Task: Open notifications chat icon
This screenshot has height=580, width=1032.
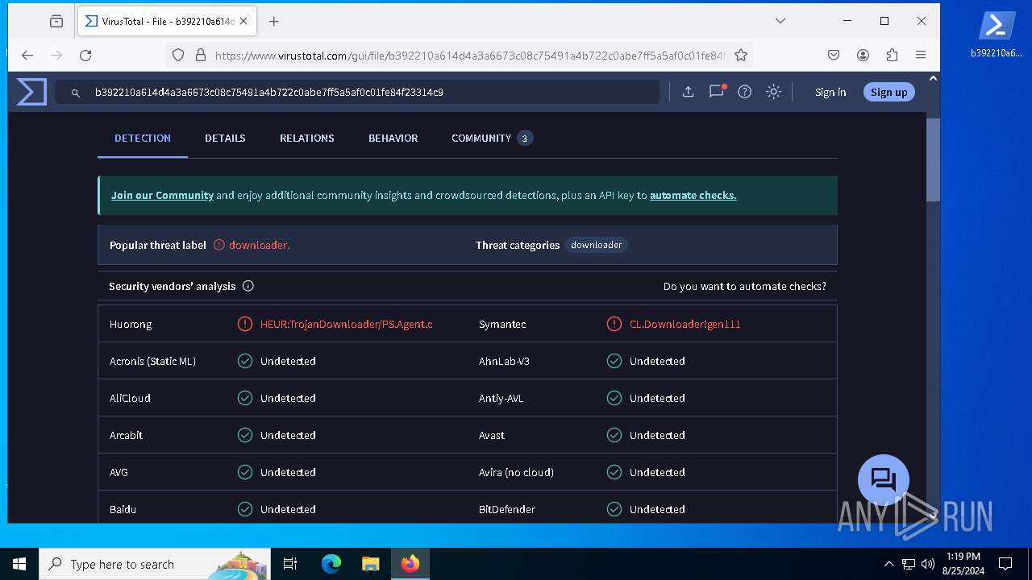Action: tap(716, 92)
